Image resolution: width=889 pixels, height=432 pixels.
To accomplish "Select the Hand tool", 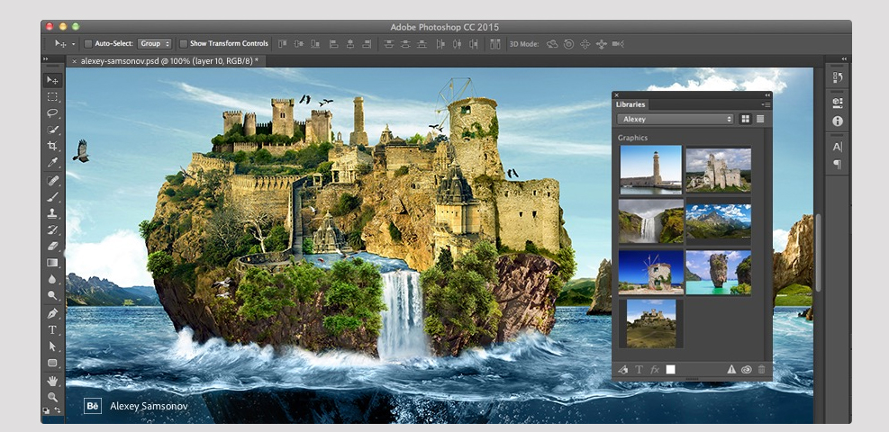I will coord(53,381).
